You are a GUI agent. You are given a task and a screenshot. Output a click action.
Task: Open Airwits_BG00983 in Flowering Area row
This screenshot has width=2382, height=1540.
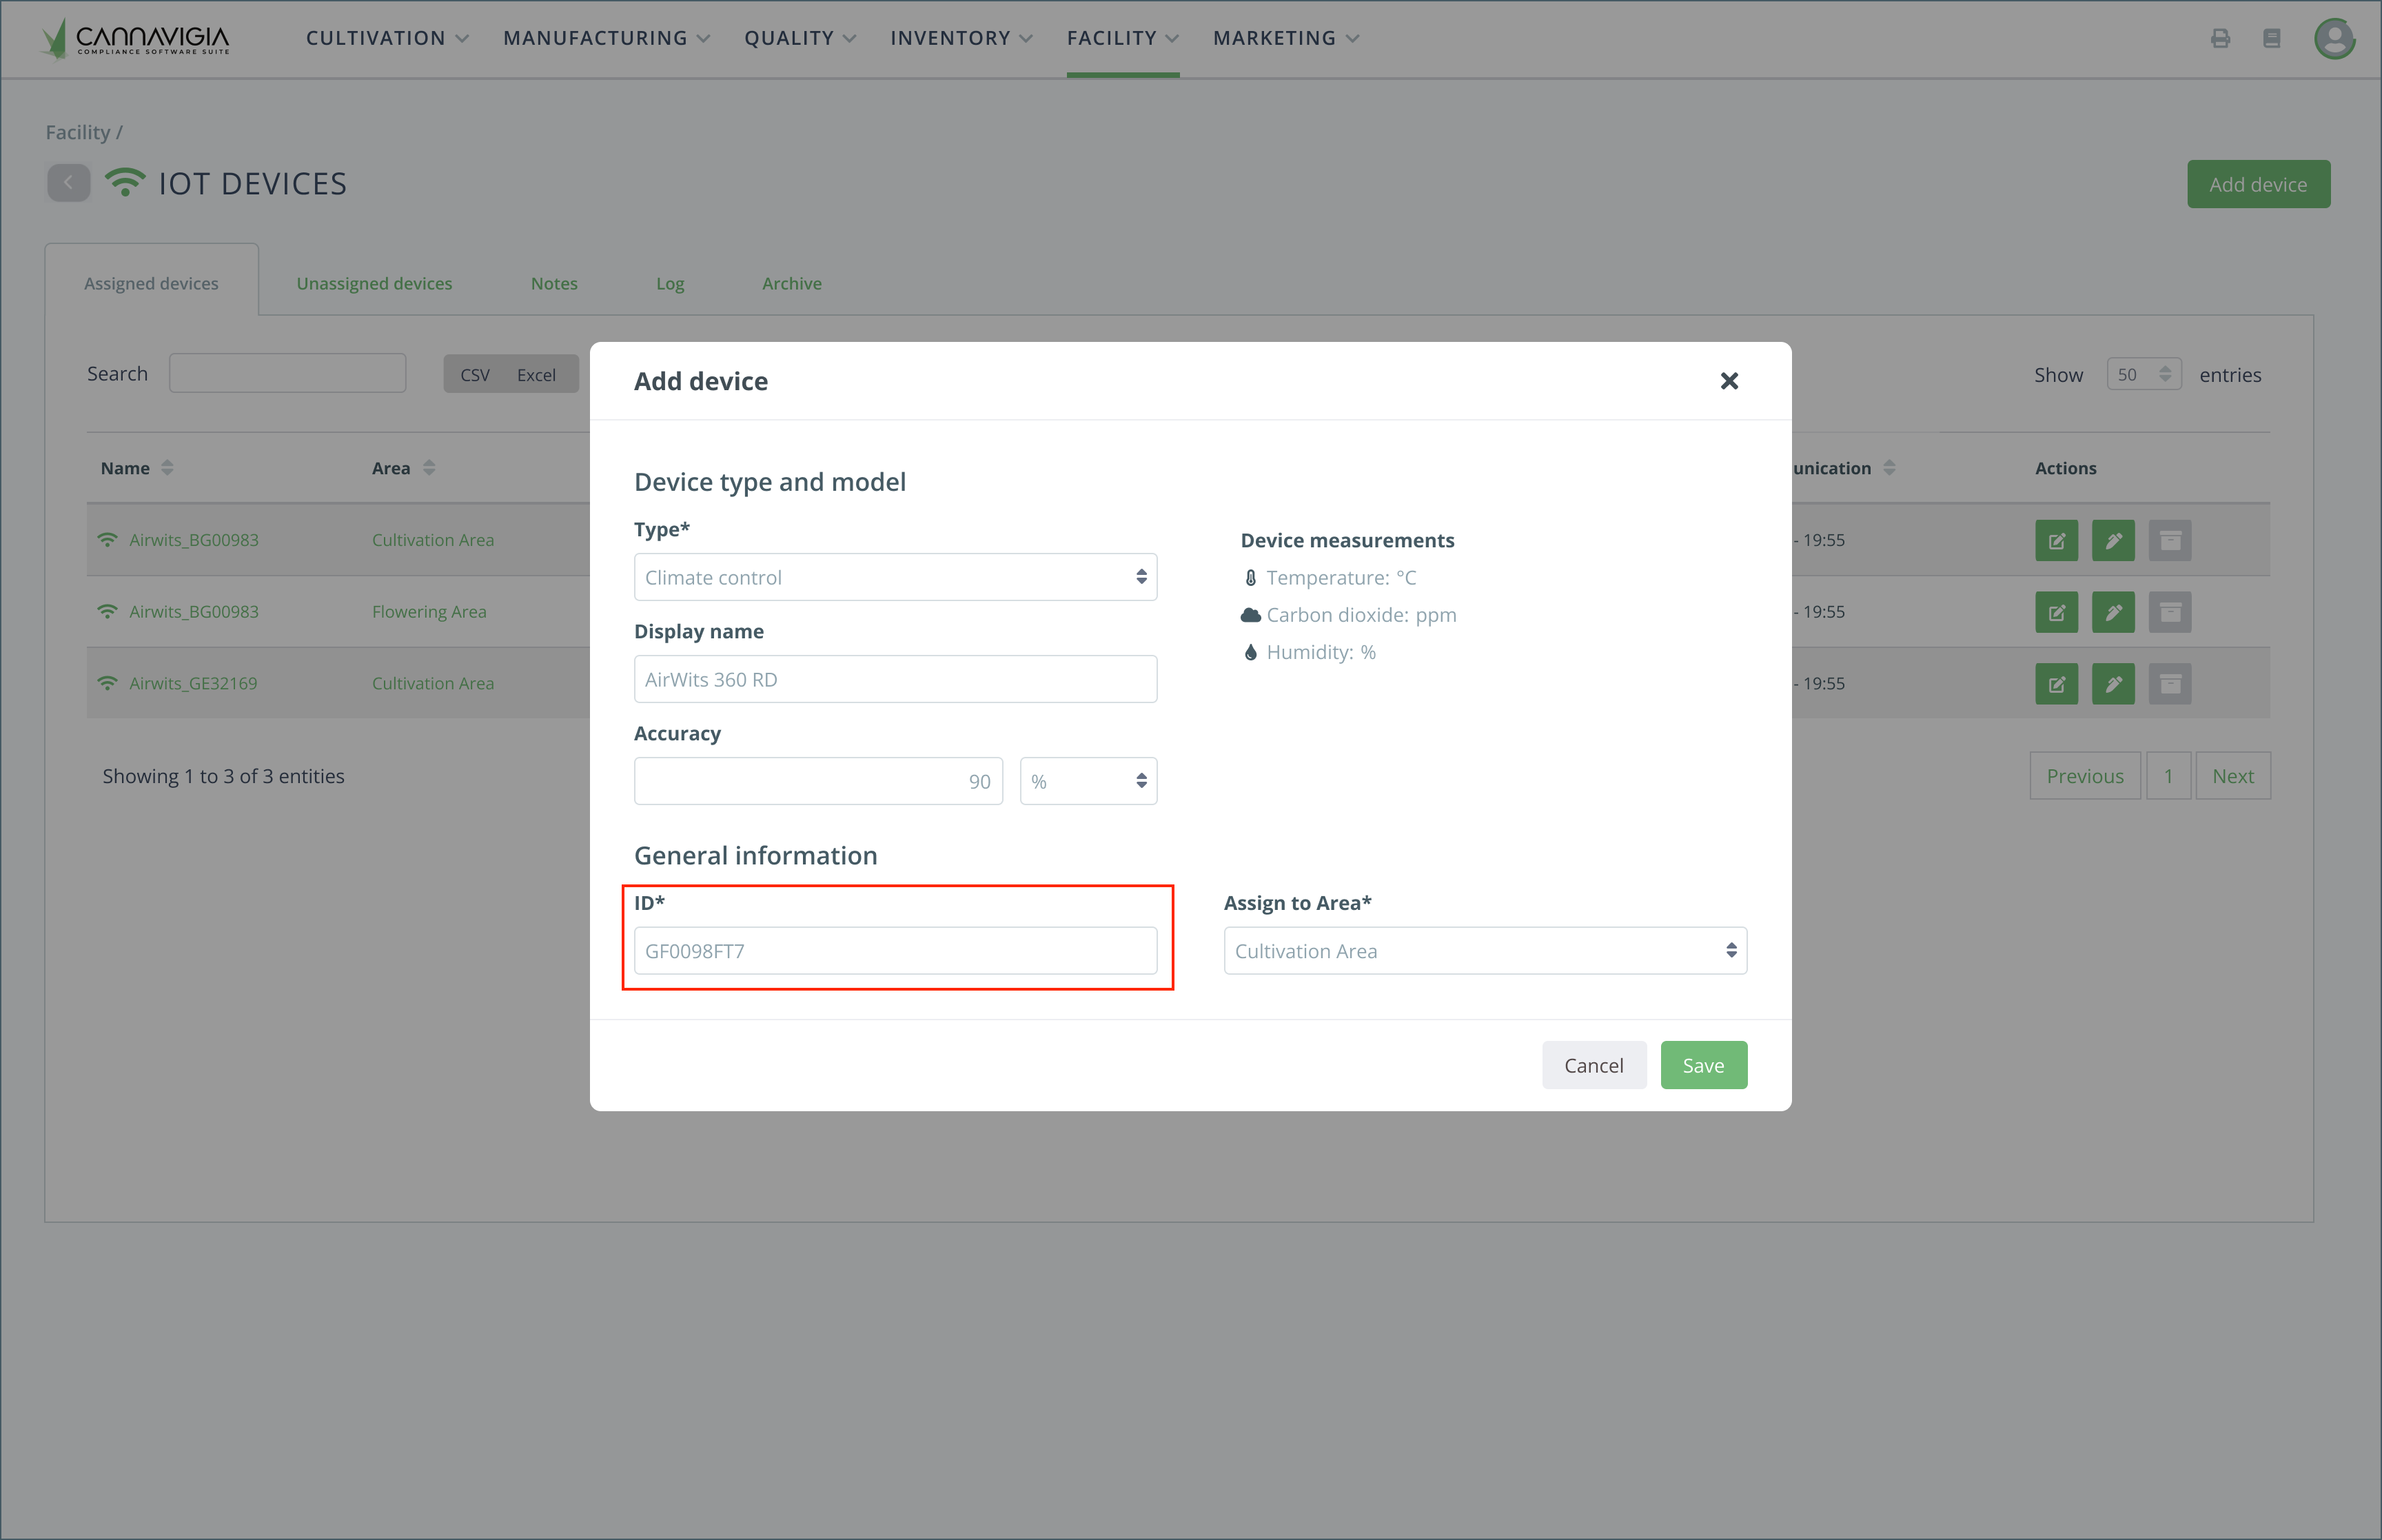coord(194,612)
